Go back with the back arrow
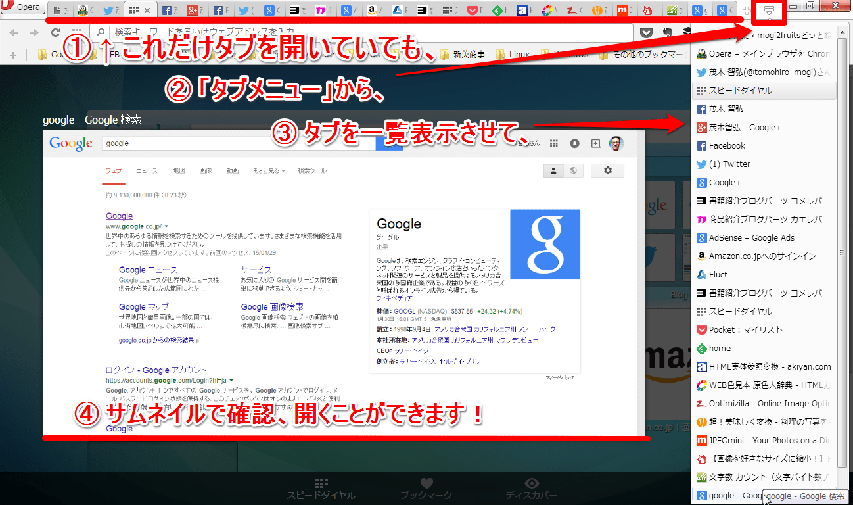This screenshot has height=505, width=853. coord(14,32)
